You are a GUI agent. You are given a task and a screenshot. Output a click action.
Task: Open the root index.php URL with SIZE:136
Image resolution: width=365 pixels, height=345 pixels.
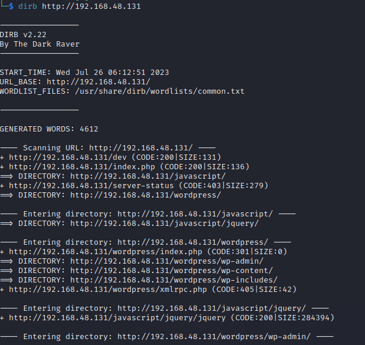click(83, 167)
